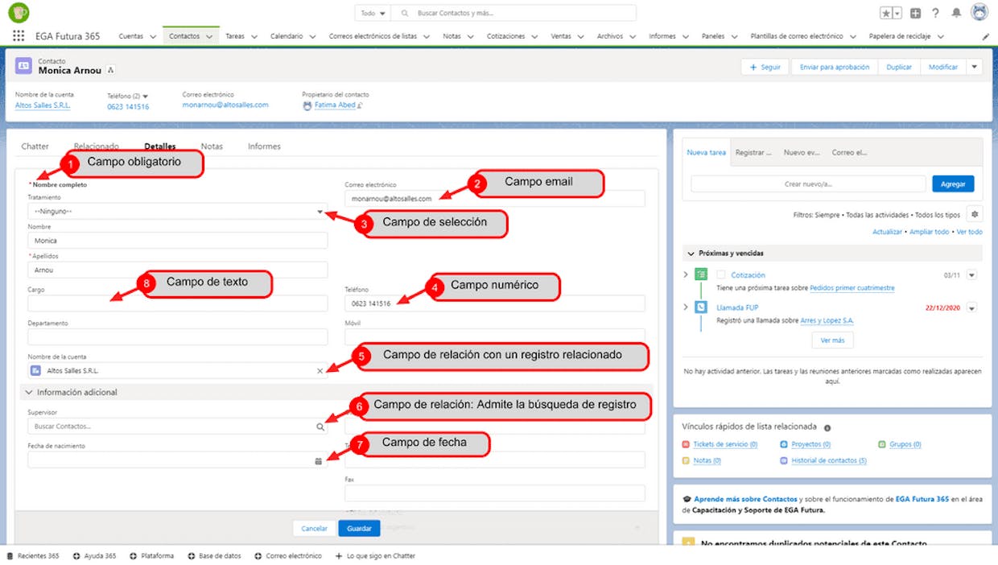The height and width of the screenshot is (565, 998).
Task: Click the Cancelar button
Action: [314, 528]
